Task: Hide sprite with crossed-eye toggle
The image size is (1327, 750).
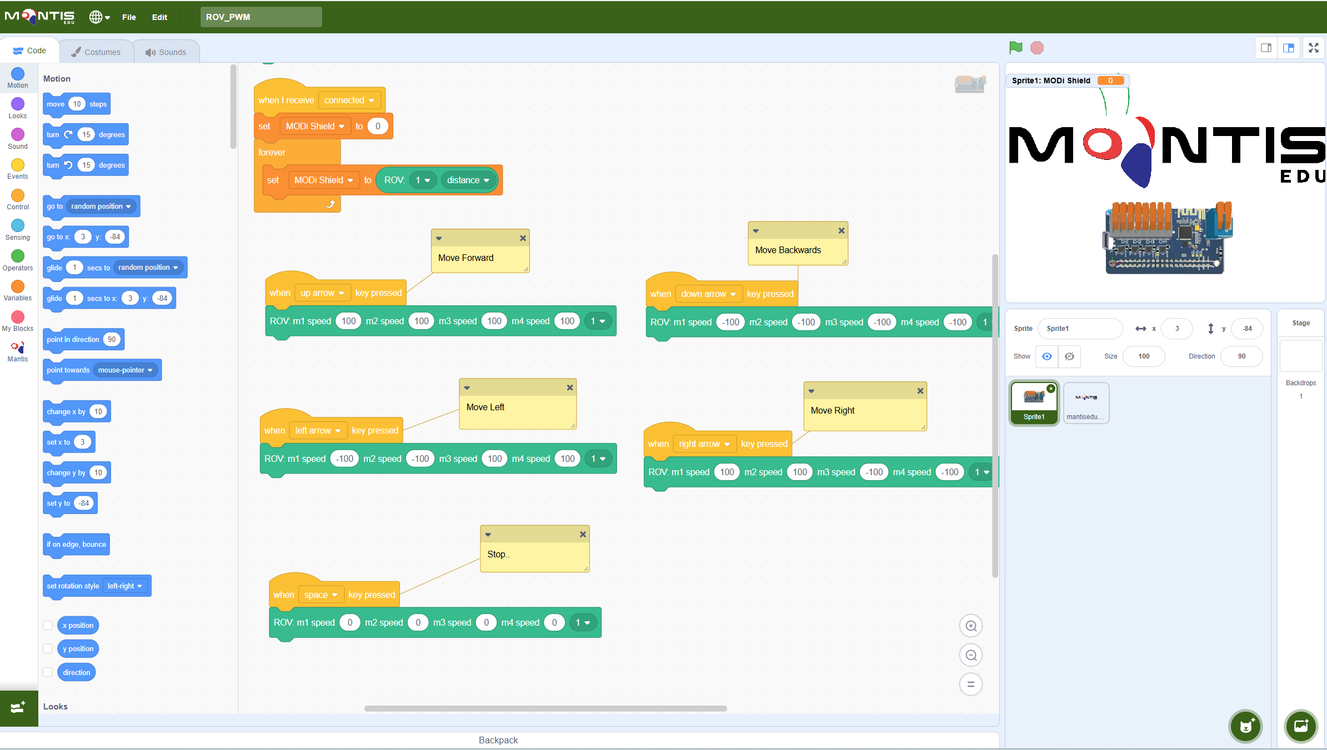Action: click(x=1069, y=356)
